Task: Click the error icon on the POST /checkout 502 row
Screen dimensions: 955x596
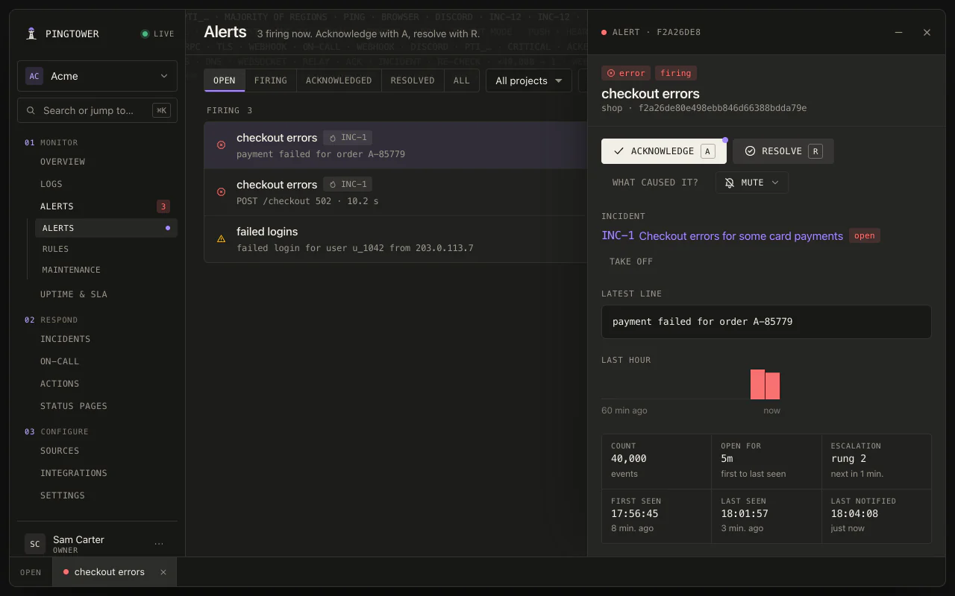Action: point(221,192)
